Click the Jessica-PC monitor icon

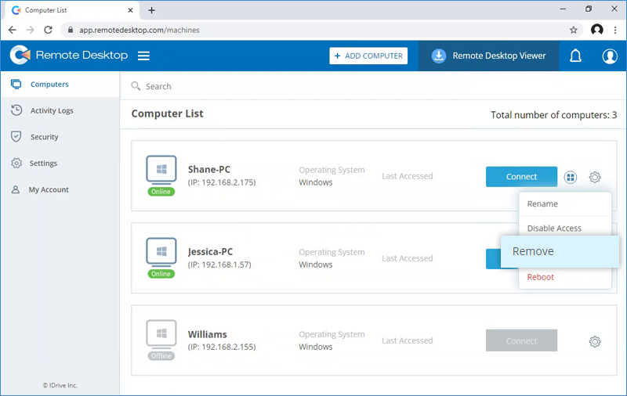click(x=161, y=252)
